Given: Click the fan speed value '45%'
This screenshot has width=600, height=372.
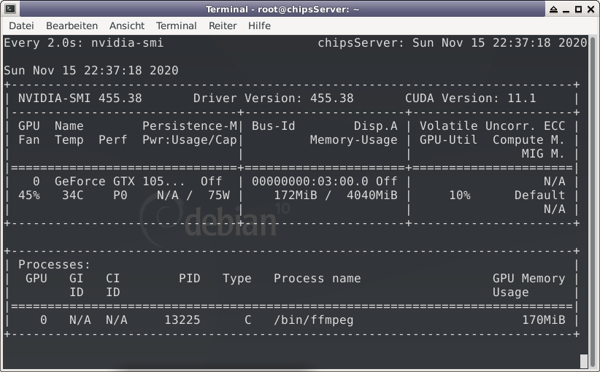Looking at the screenshot, I should click(29, 195).
